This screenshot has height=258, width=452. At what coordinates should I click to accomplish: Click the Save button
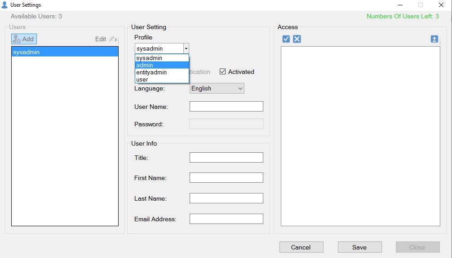tap(360, 247)
